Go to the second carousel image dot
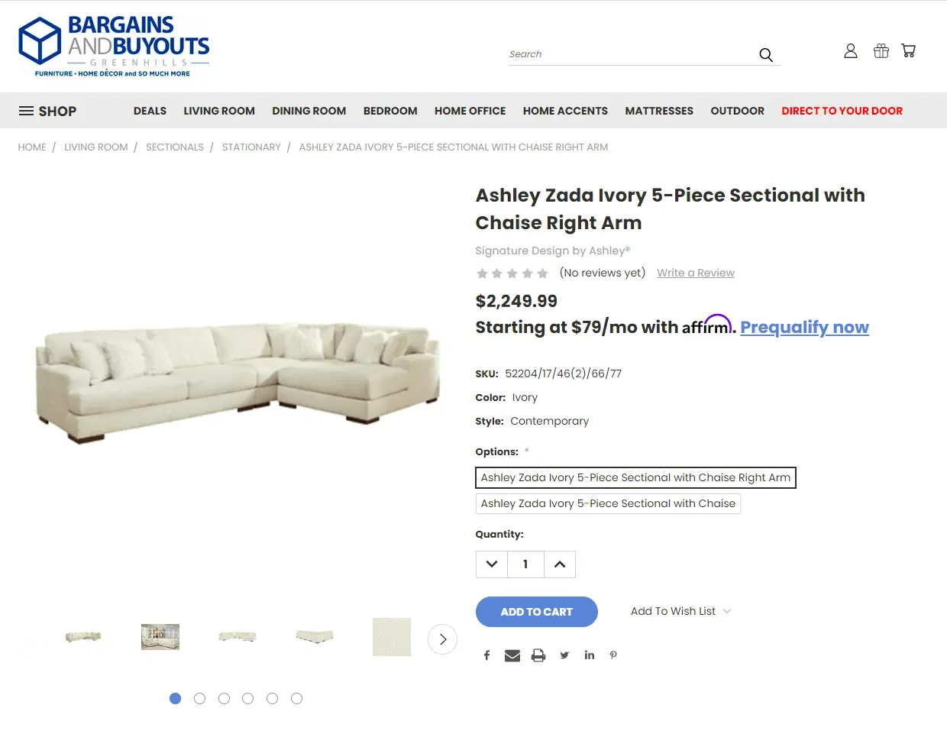This screenshot has height=734, width=947. click(x=199, y=699)
